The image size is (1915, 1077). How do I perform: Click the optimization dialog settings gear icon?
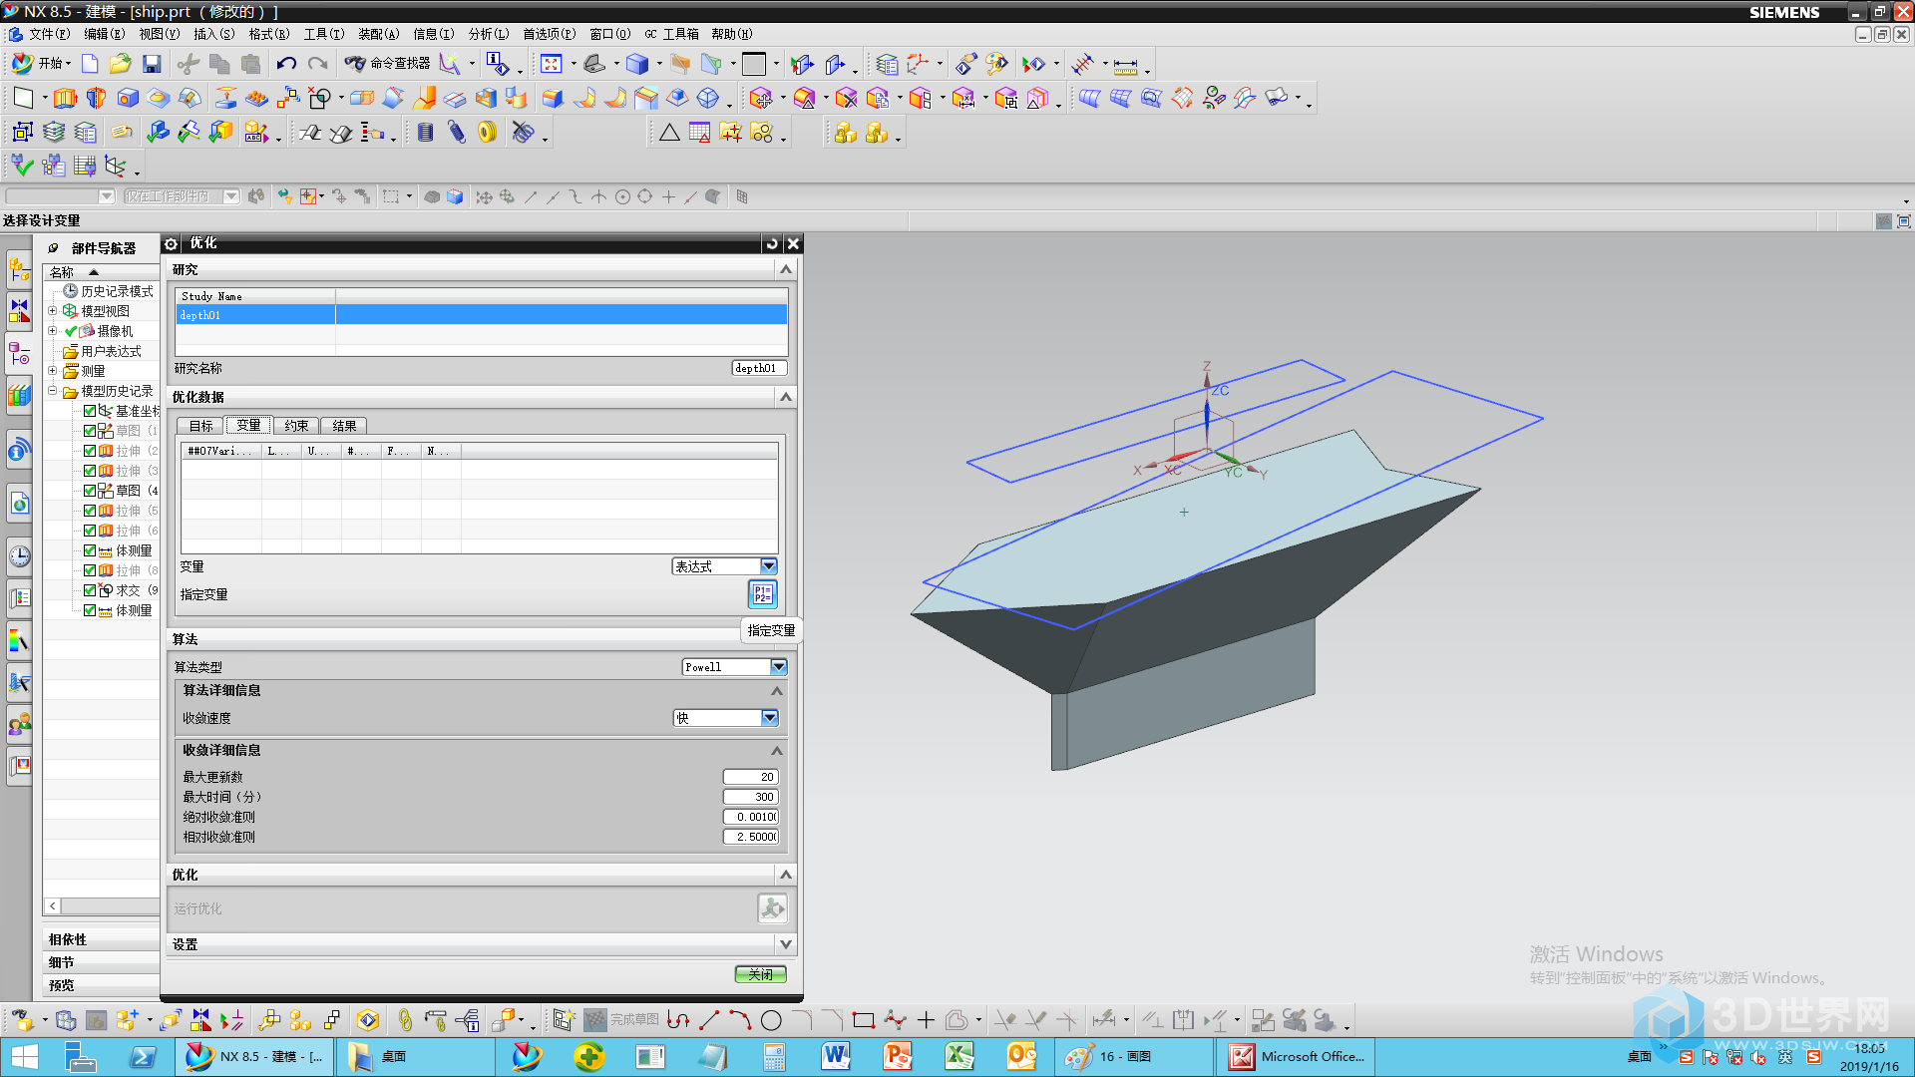click(171, 243)
